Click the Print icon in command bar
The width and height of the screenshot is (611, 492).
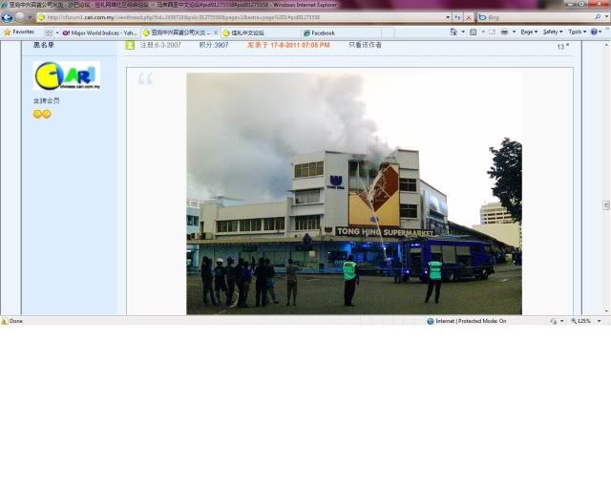pyautogui.click(x=503, y=32)
